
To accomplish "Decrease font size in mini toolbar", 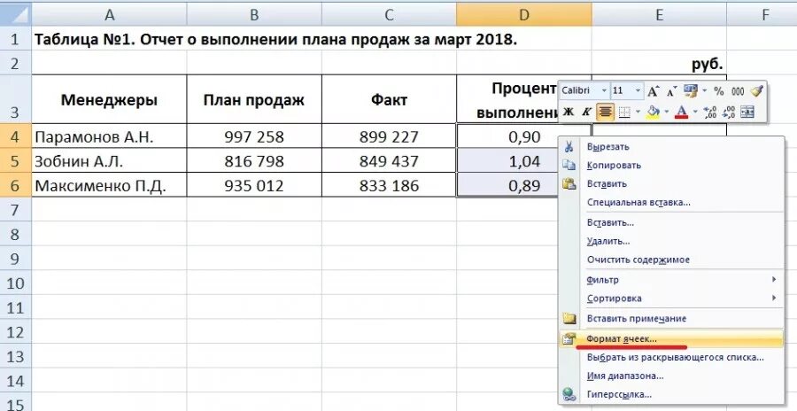I will [671, 91].
